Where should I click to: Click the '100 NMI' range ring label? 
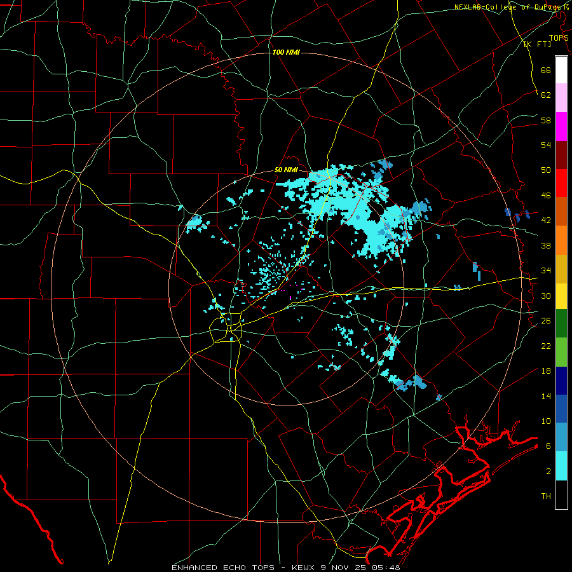tap(286, 52)
